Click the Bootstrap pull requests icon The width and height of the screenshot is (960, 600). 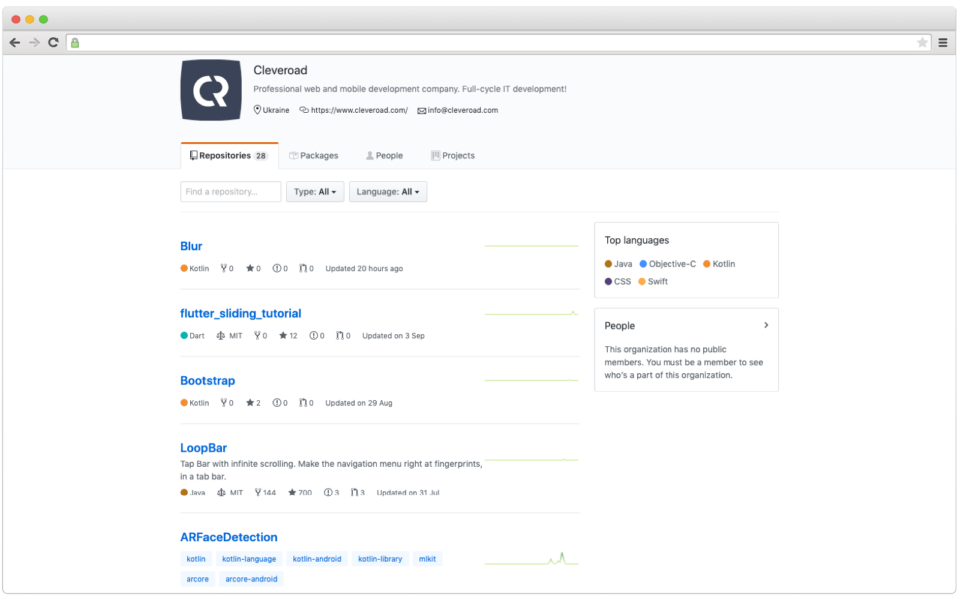tap(303, 403)
